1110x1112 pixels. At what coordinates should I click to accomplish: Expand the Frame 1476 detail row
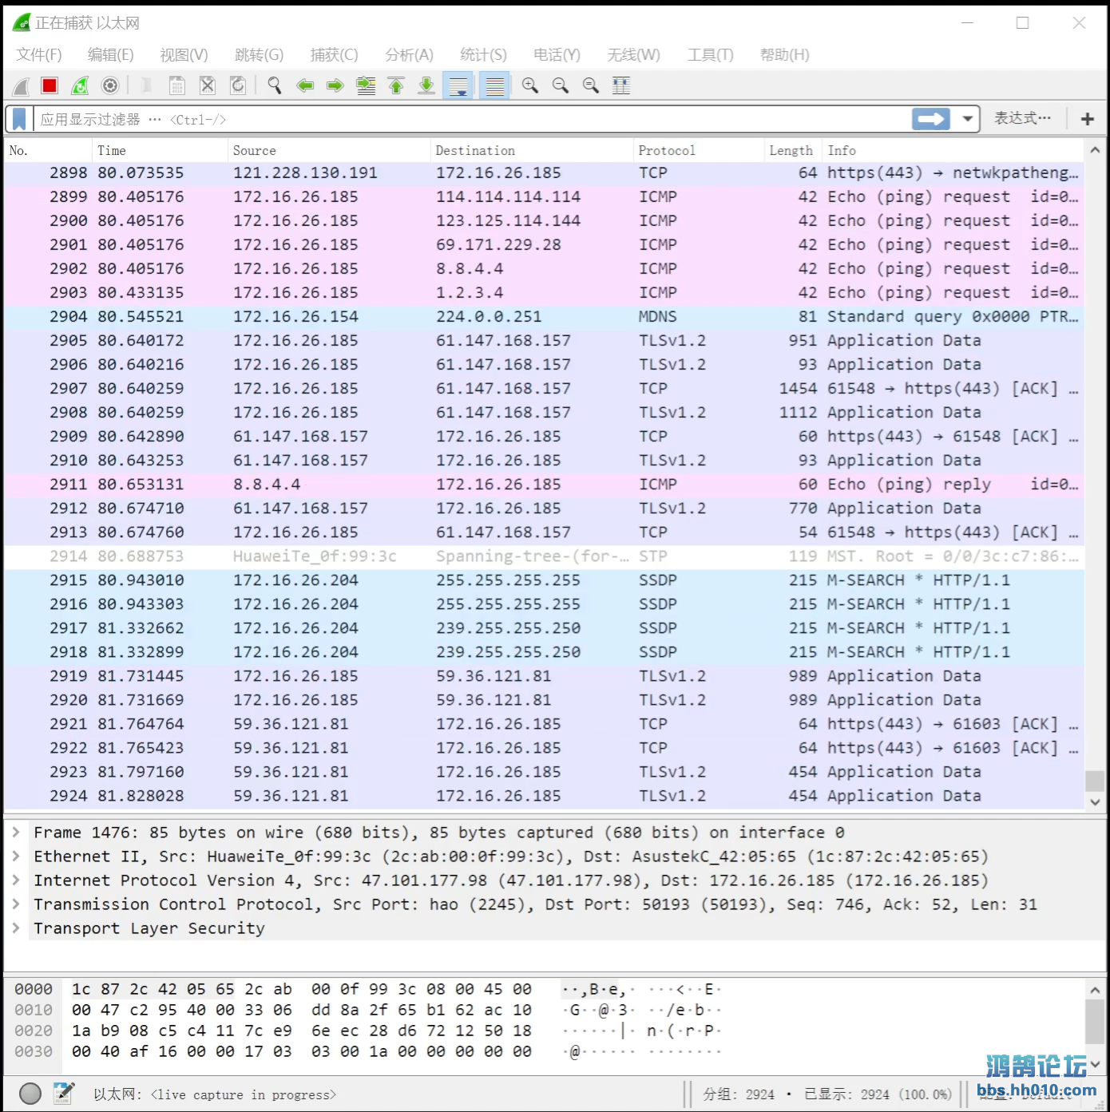point(15,832)
